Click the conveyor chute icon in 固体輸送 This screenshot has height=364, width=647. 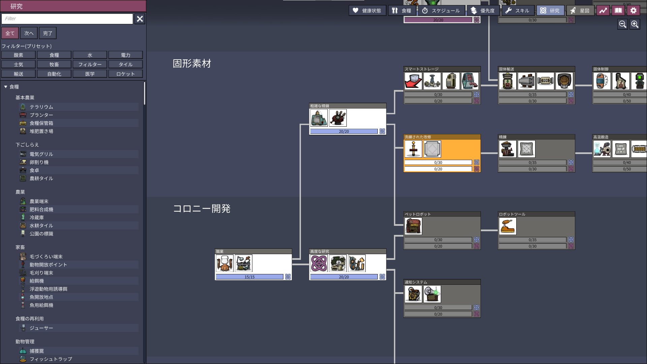coord(564,81)
